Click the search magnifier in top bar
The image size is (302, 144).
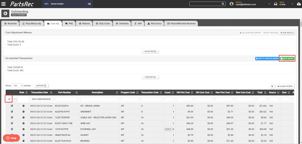point(223,4)
